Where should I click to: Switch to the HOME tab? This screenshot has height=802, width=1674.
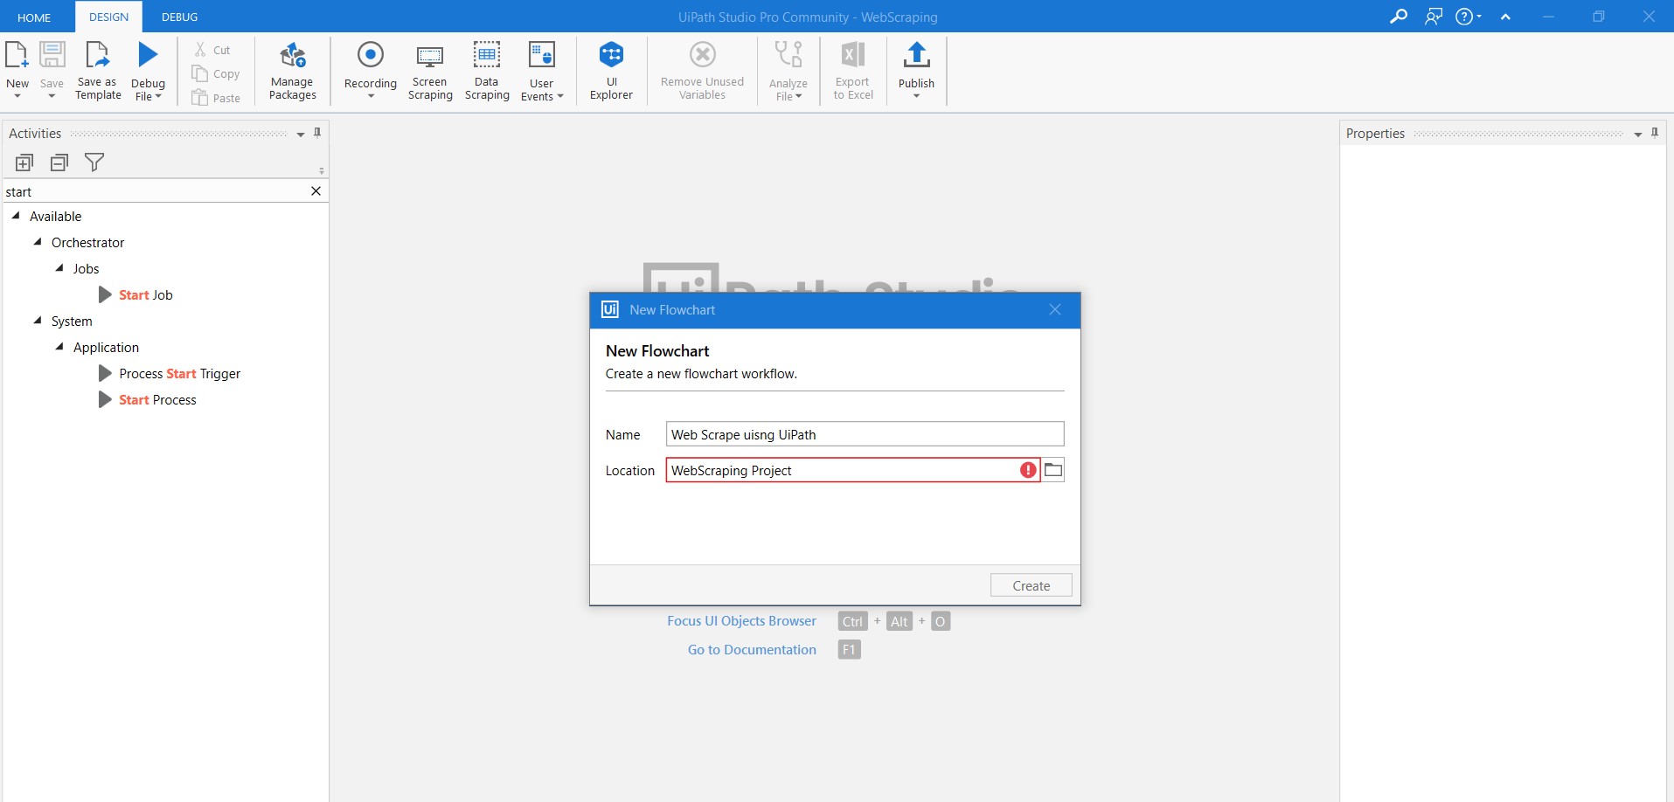pyautogui.click(x=34, y=17)
